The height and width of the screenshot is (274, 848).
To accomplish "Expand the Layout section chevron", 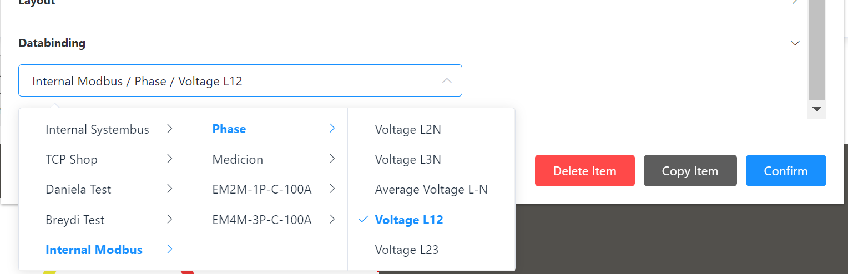I will (x=795, y=2).
